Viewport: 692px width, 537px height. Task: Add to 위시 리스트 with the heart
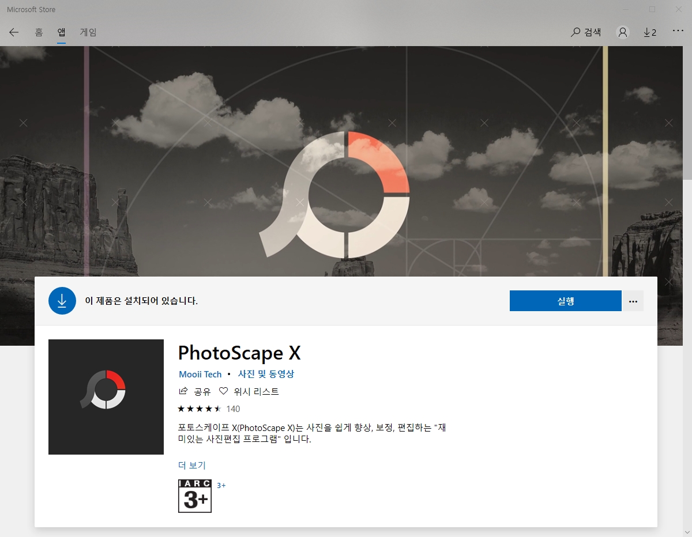[249, 392]
